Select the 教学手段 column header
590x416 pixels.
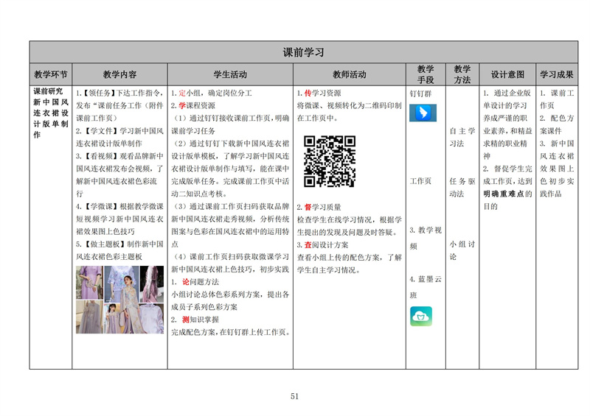(x=426, y=74)
